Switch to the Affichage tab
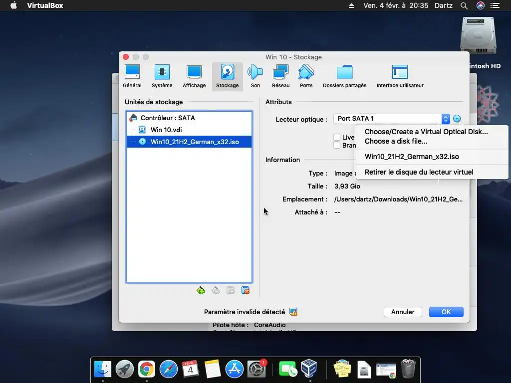The width and height of the screenshot is (511, 383). tap(194, 76)
